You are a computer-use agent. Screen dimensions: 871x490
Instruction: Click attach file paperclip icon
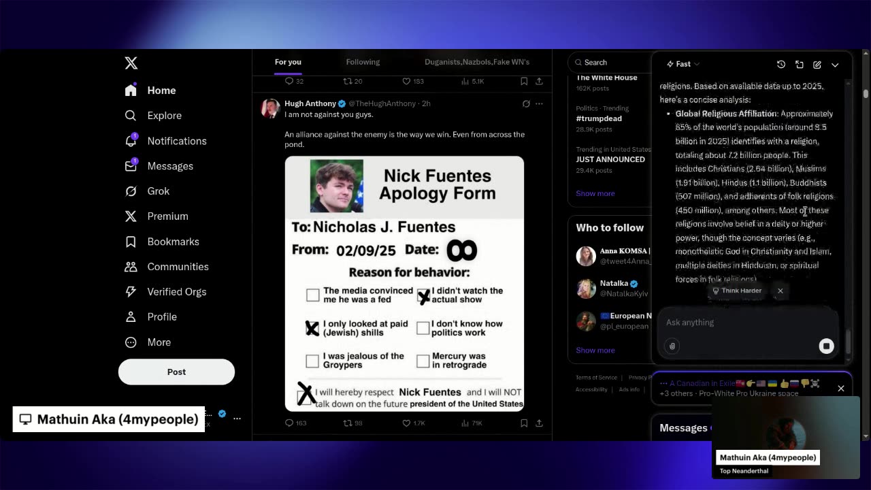(672, 346)
